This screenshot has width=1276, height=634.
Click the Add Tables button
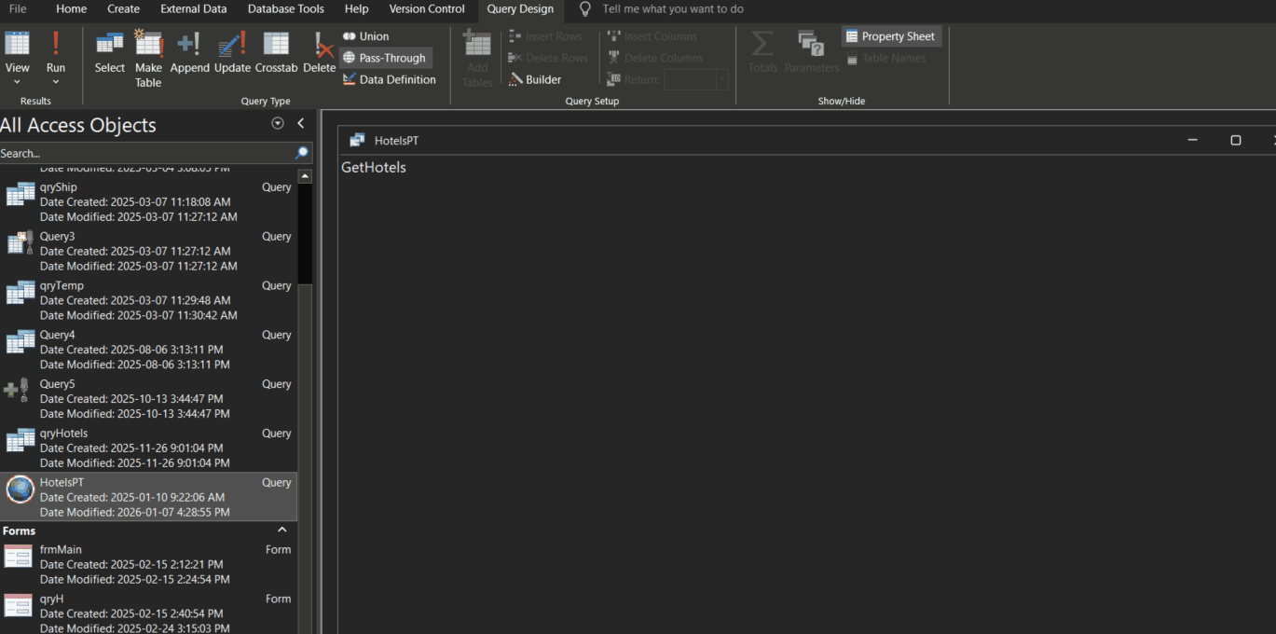tap(476, 56)
